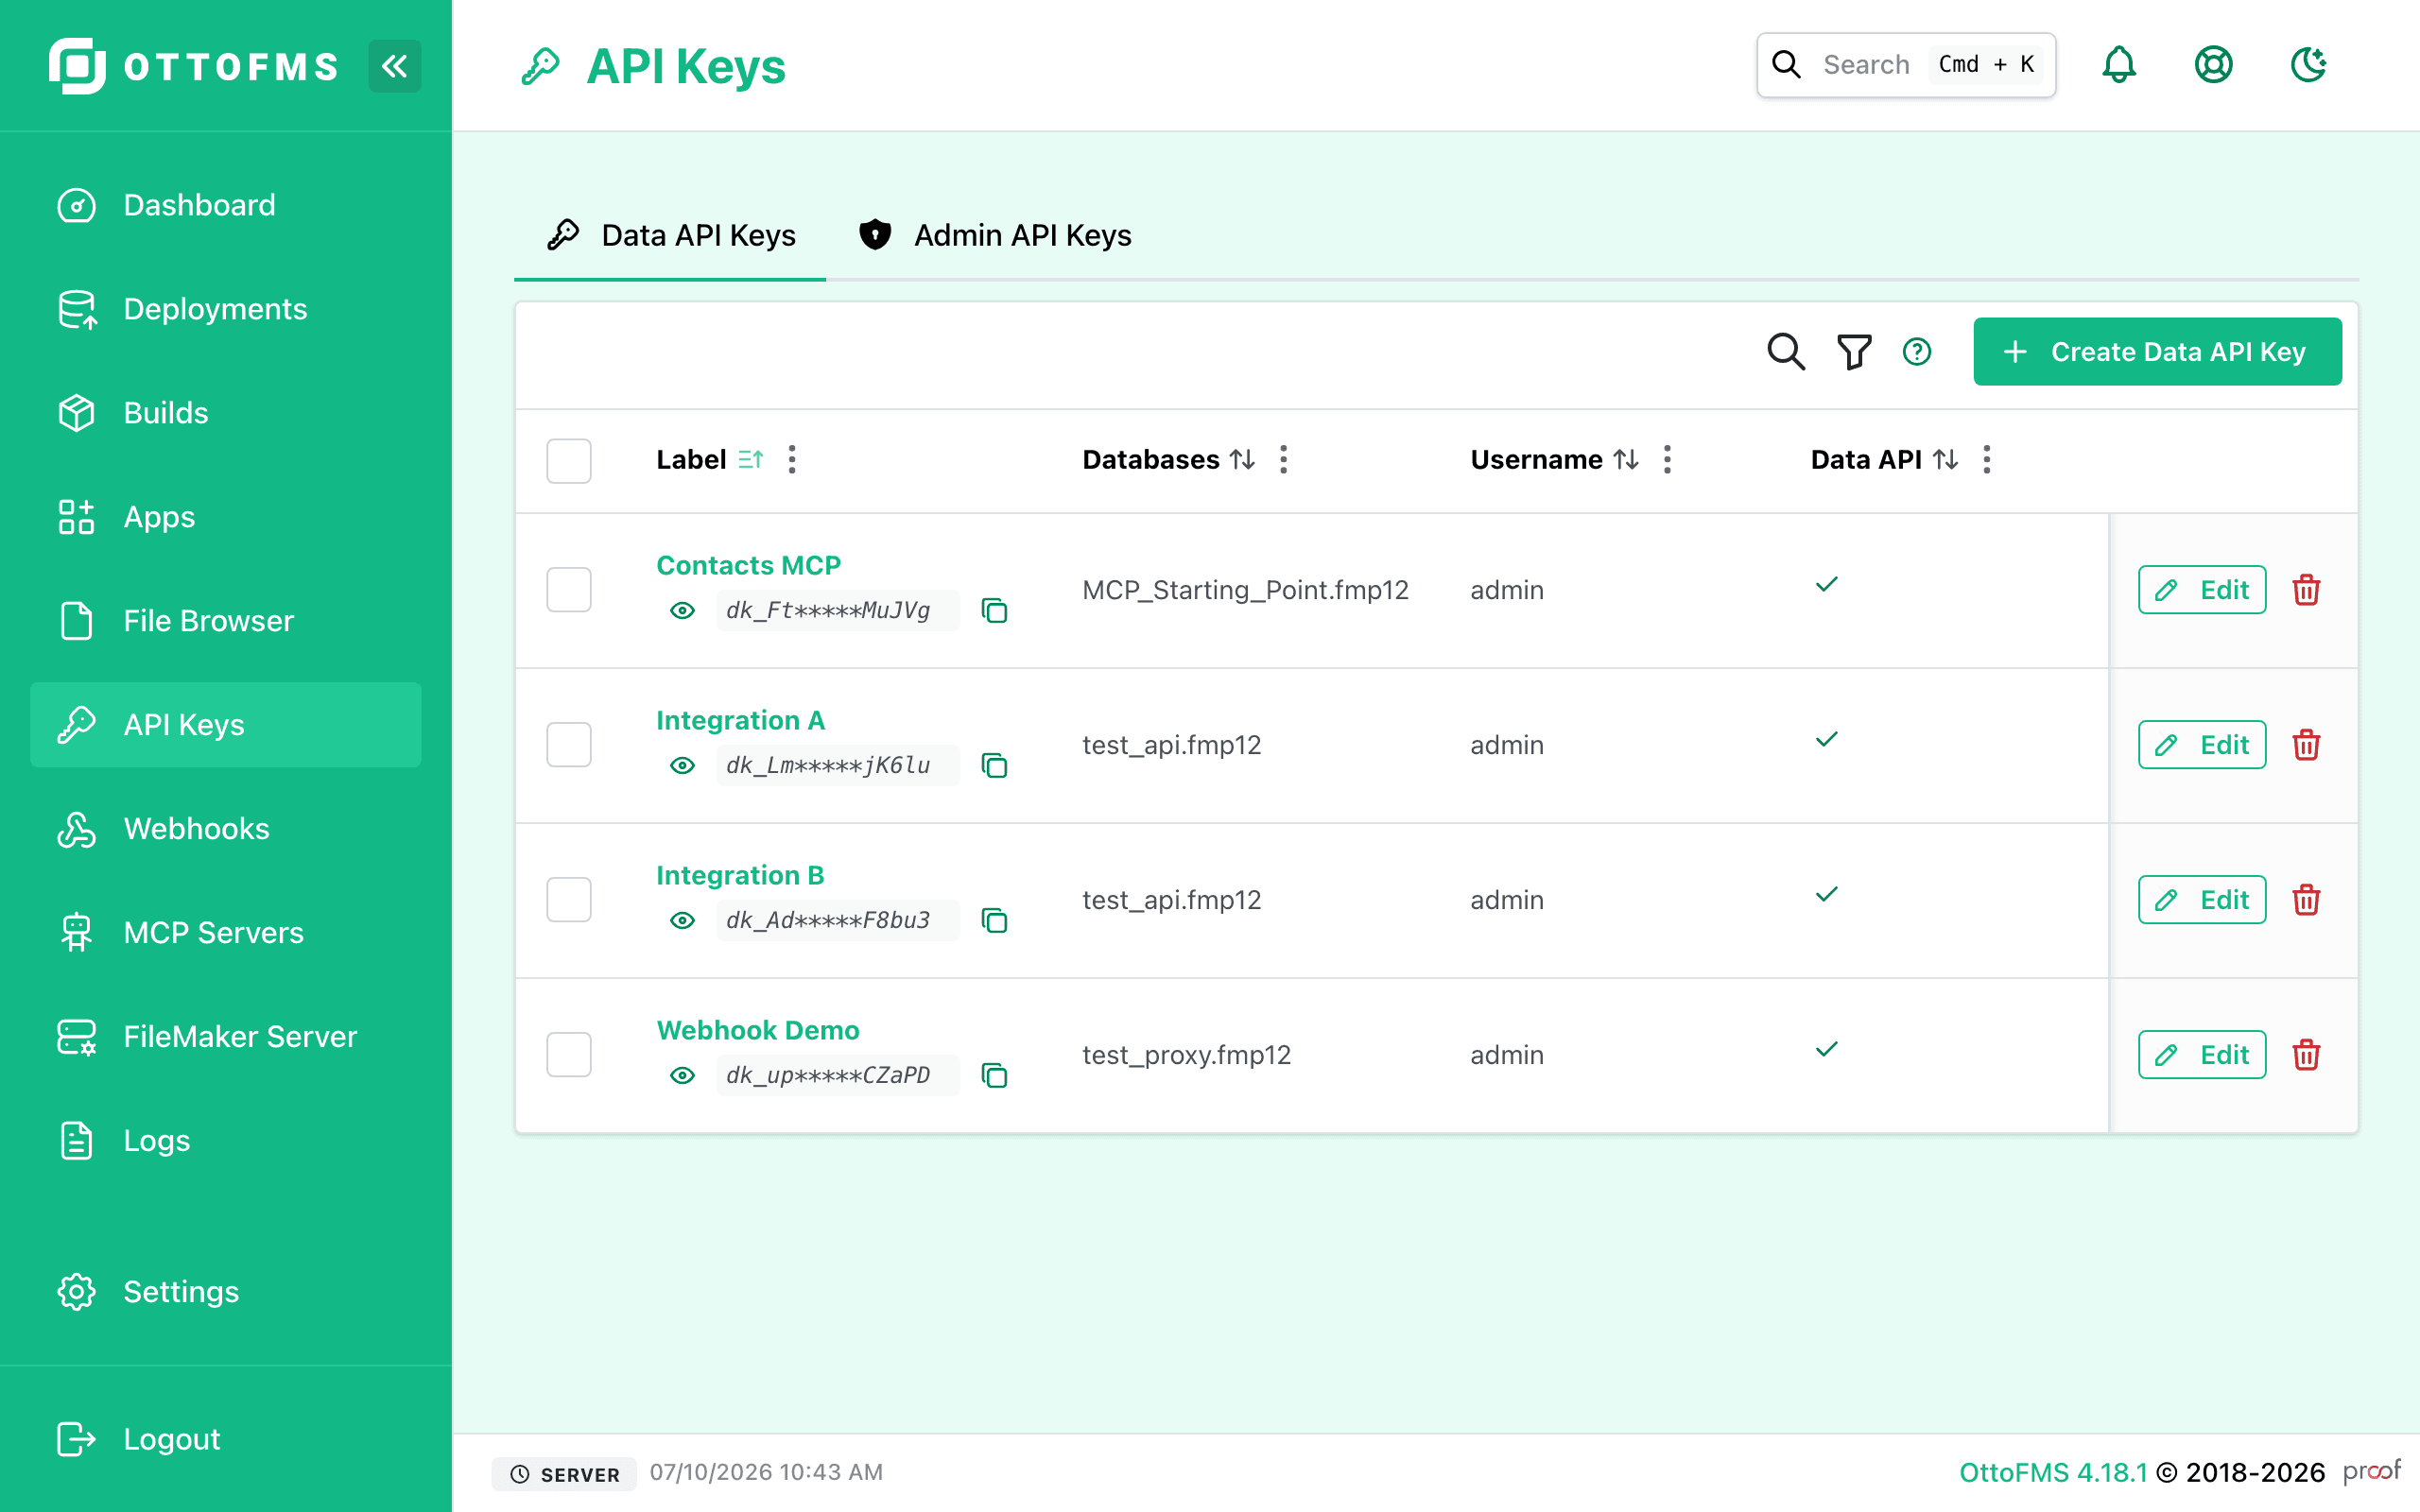2420x1512 pixels.
Task: Copy the Integration B API key
Action: click(994, 920)
